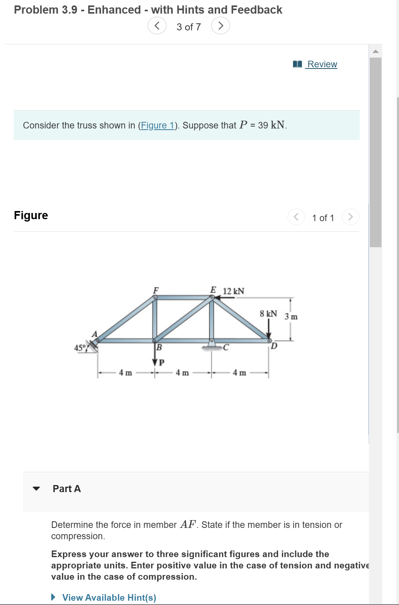Select the truss figure image

coord(183,333)
